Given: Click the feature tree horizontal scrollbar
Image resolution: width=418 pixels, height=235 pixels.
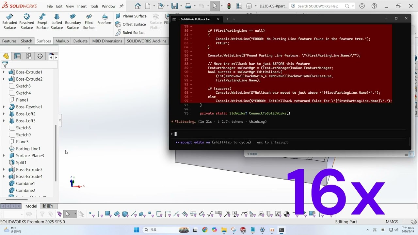Looking at the screenshot, I should [x=17, y=199].
